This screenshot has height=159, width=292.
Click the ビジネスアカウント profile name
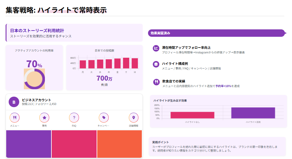[37, 100]
